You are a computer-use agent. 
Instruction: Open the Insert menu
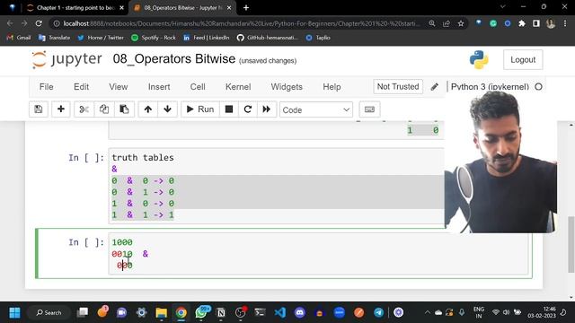pyautogui.click(x=159, y=87)
